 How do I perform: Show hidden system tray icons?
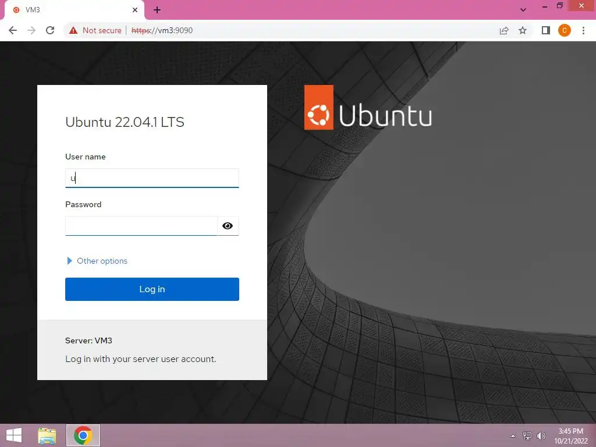(513, 436)
